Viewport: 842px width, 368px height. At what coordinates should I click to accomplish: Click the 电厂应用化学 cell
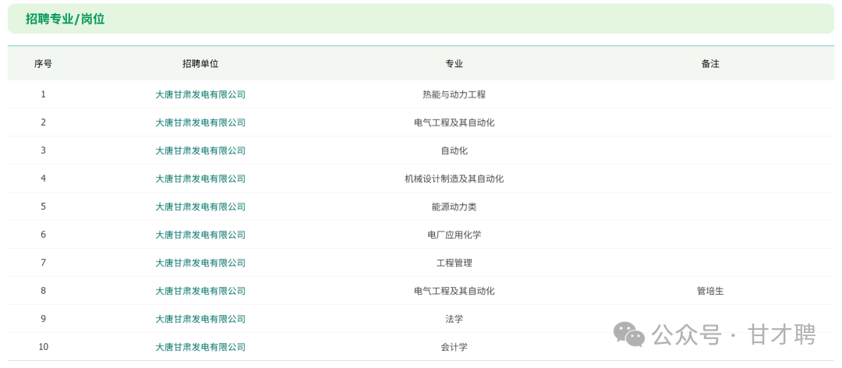tap(454, 235)
